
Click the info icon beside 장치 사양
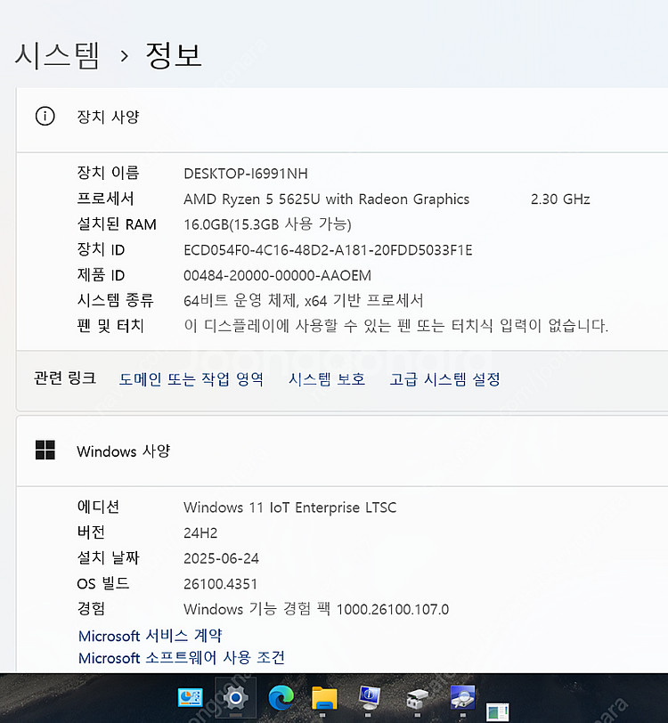[45, 116]
